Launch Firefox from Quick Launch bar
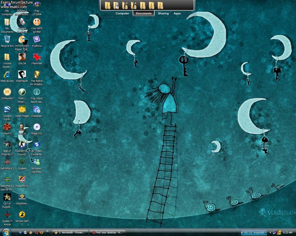Viewport: 296px width, 236px height. coord(41,233)
